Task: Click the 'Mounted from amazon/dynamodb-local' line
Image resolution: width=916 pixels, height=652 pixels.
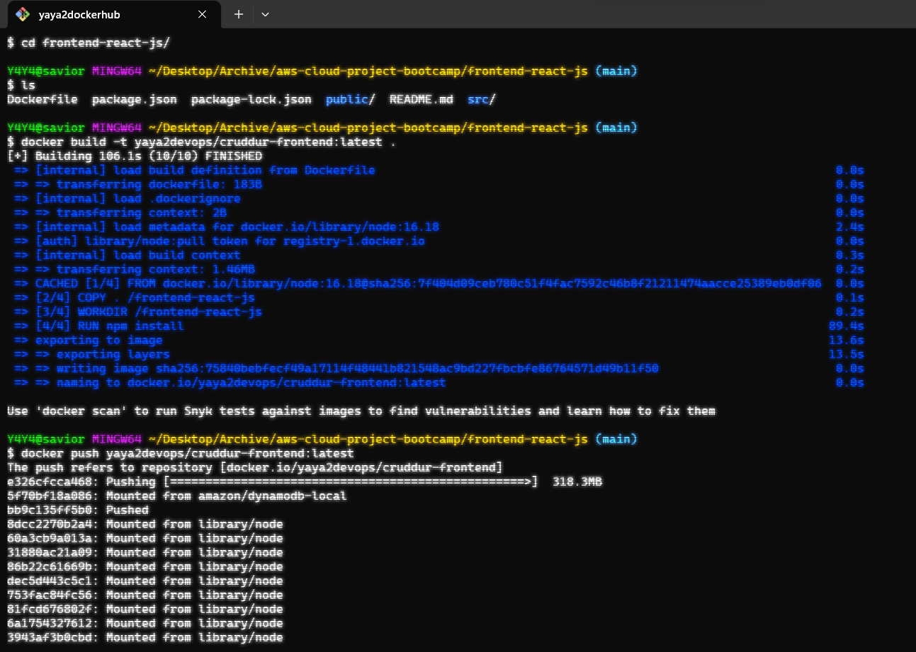Action: (177, 496)
